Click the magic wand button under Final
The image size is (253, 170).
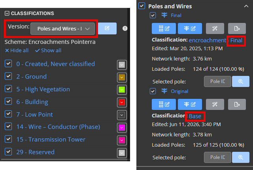[x=215, y=28]
